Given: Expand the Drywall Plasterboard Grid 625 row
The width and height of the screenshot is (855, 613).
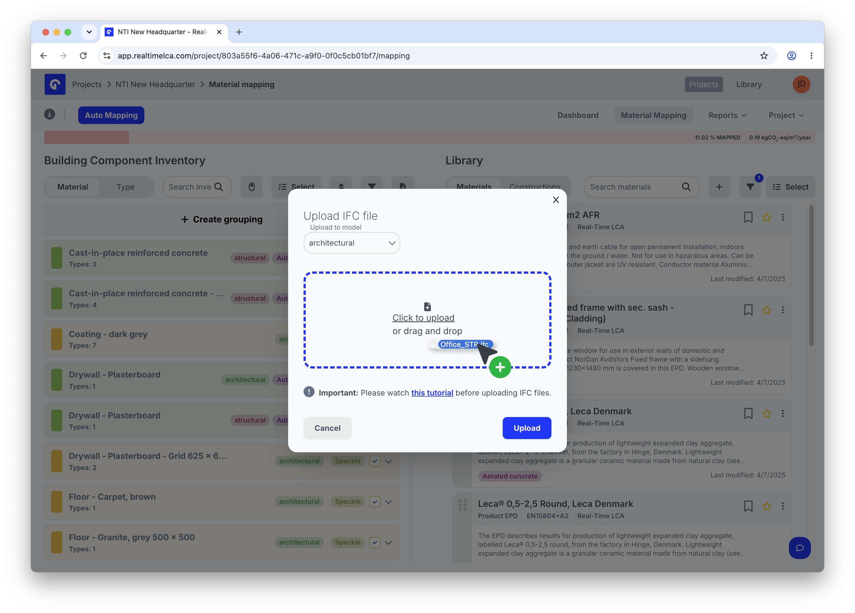Looking at the screenshot, I should pos(389,461).
